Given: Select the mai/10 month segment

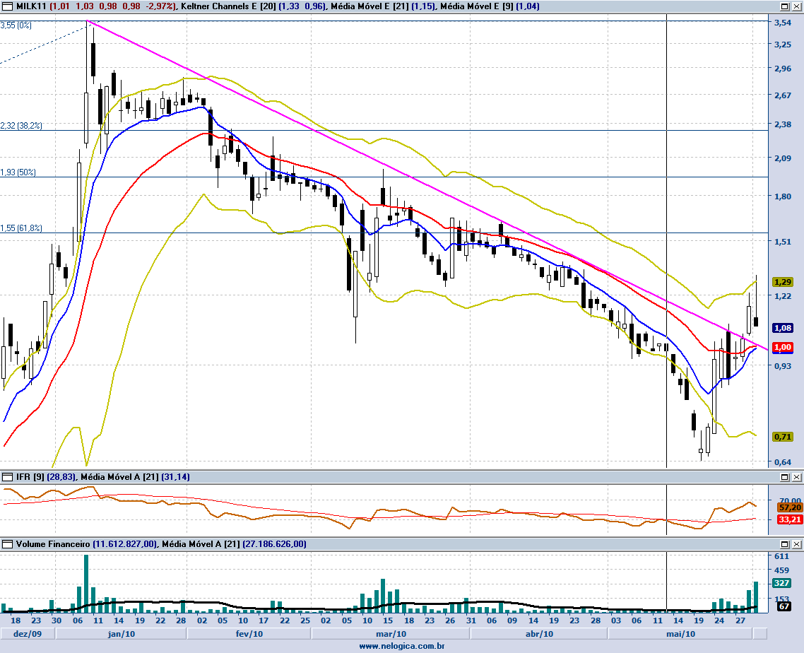Looking at the screenshot, I should (680, 633).
